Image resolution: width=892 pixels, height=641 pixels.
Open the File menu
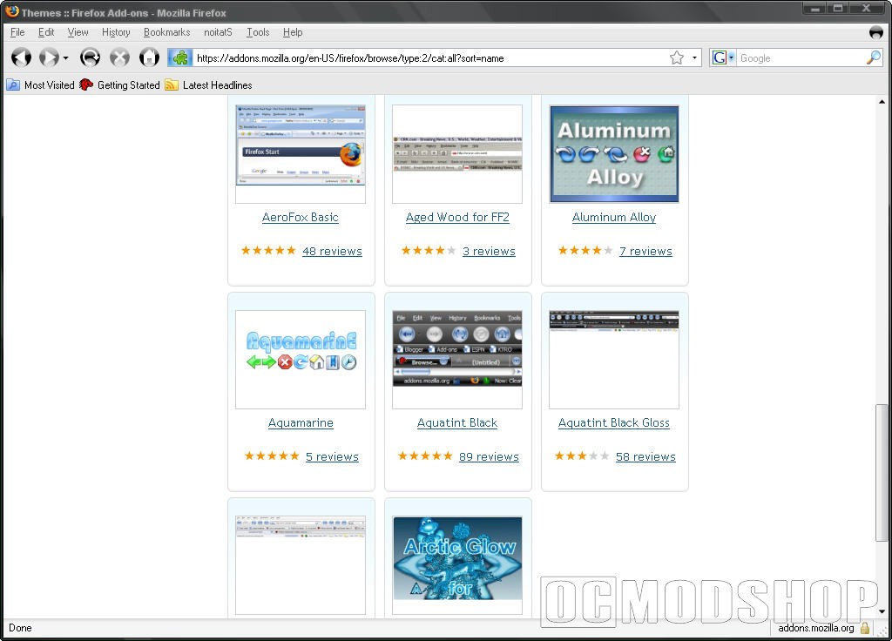17,32
